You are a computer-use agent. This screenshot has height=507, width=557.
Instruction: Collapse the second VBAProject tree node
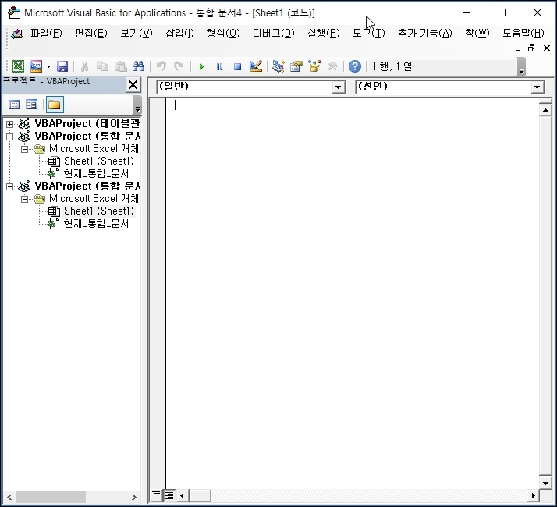pyautogui.click(x=9, y=136)
